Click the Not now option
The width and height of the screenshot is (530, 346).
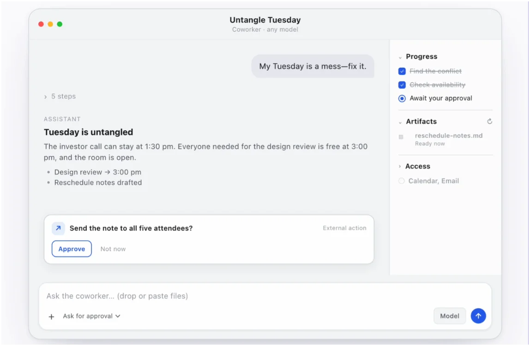tap(113, 249)
